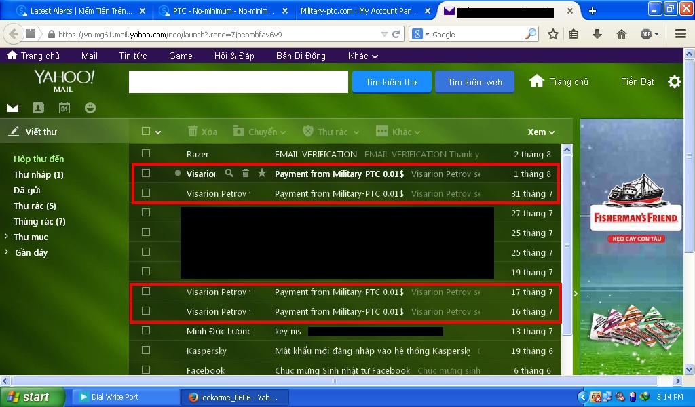Open the Messenger smiley icon
The height and width of the screenshot is (407, 695).
pos(90,108)
